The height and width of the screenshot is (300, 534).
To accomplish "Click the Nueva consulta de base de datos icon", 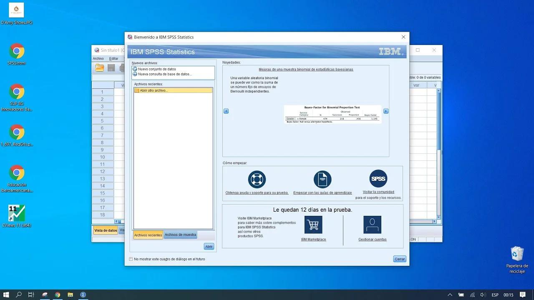I will pos(135,74).
